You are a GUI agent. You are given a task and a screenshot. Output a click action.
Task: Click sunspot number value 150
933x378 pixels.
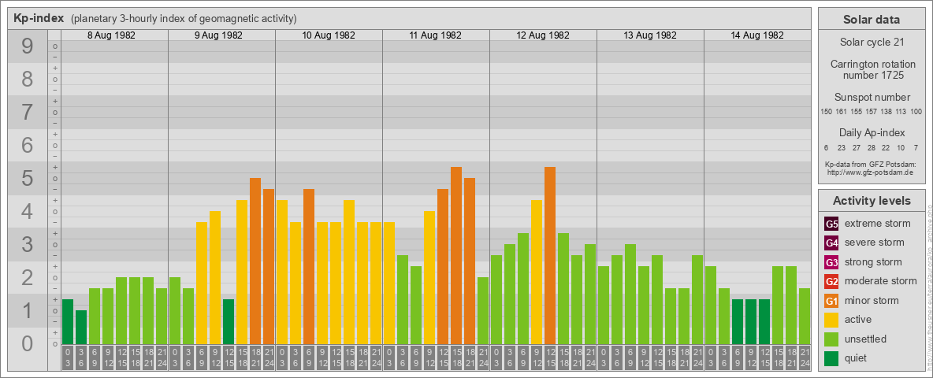tap(826, 112)
